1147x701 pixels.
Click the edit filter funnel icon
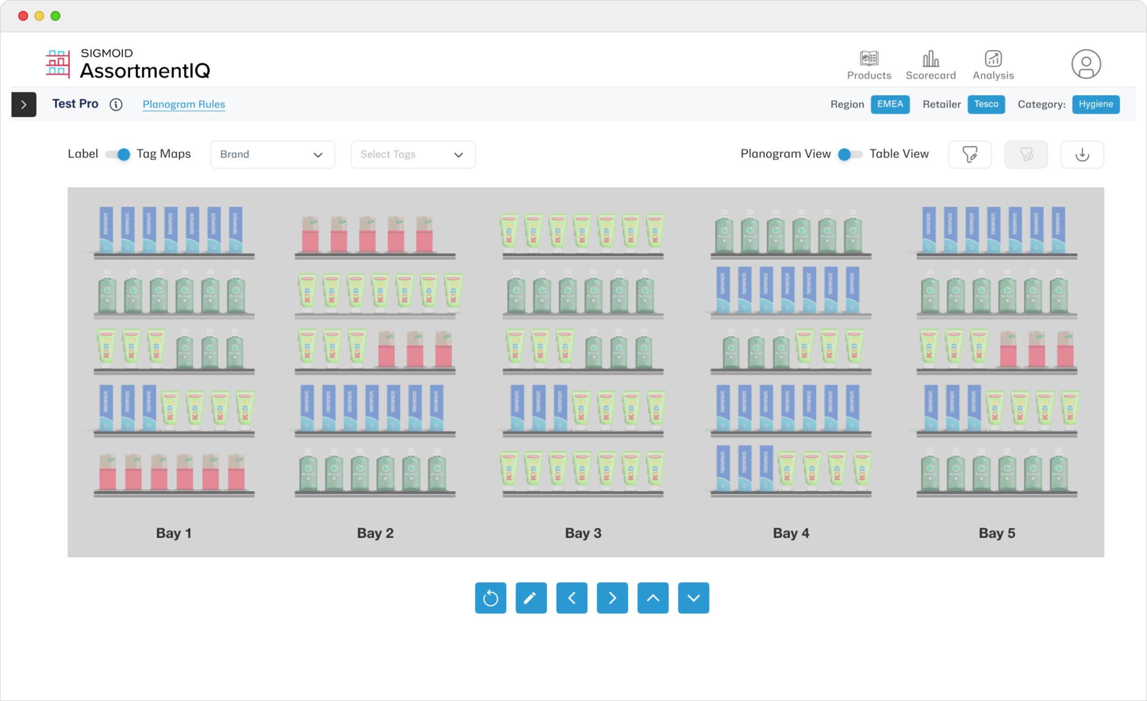tap(970, 155)
